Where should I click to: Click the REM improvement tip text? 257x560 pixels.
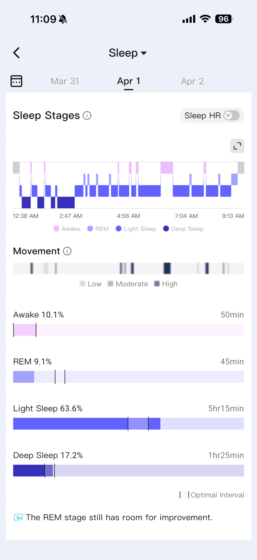(x=119, y=517)
